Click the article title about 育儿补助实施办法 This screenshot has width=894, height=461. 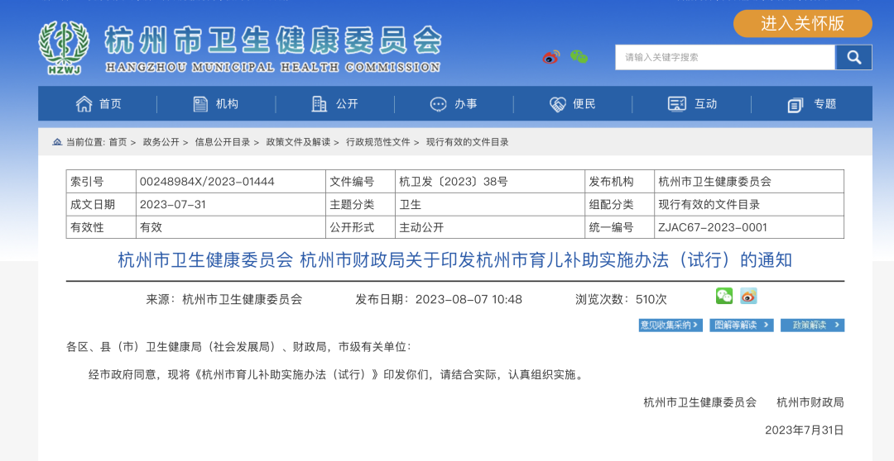(x=455, y=260)
